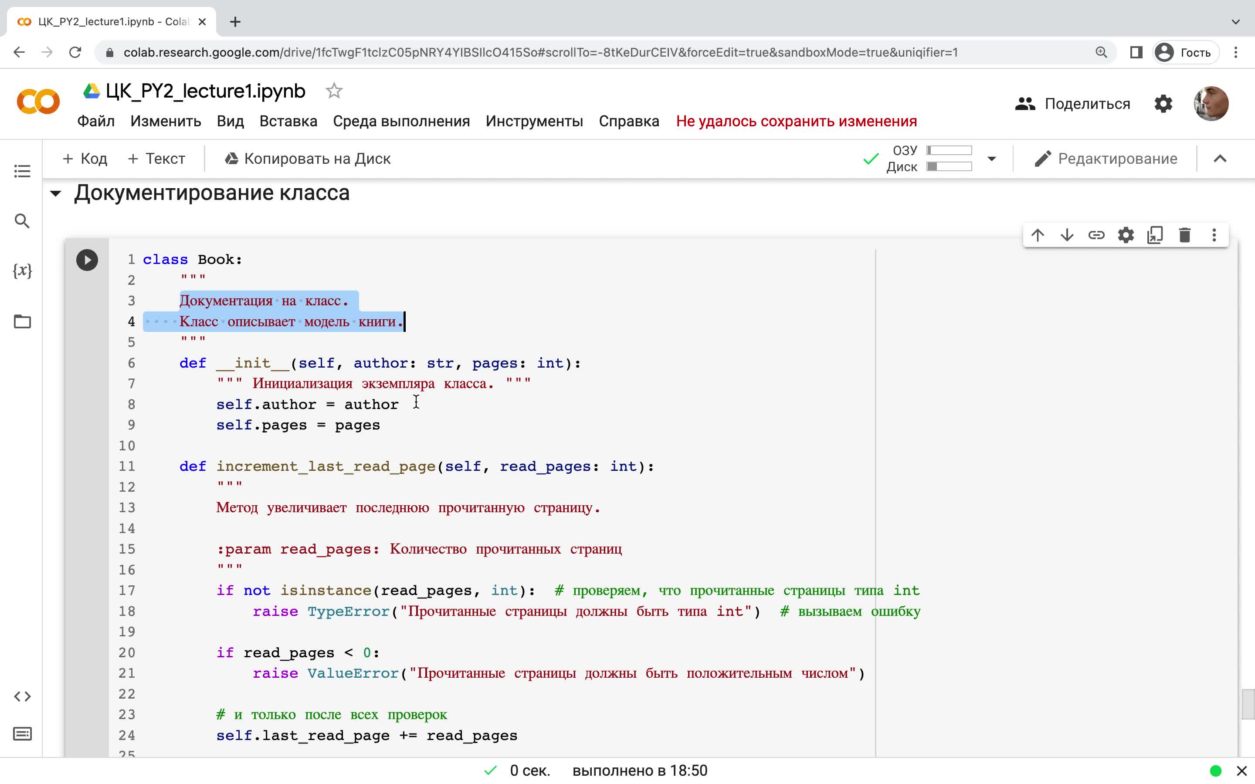Viewport: 1255px width, 784px height.
Task: Mirror cell in a tab
Action: 1155,235
